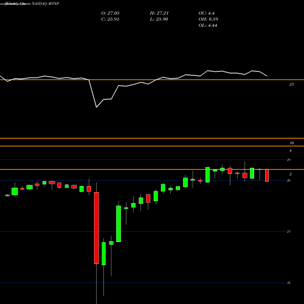Click the 'OL: 4.44' value
The width and height of the screenshot is (304, 304).
click(208, 26)
